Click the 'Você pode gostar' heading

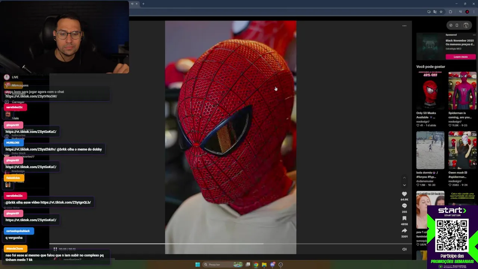(x=431, y=67)
